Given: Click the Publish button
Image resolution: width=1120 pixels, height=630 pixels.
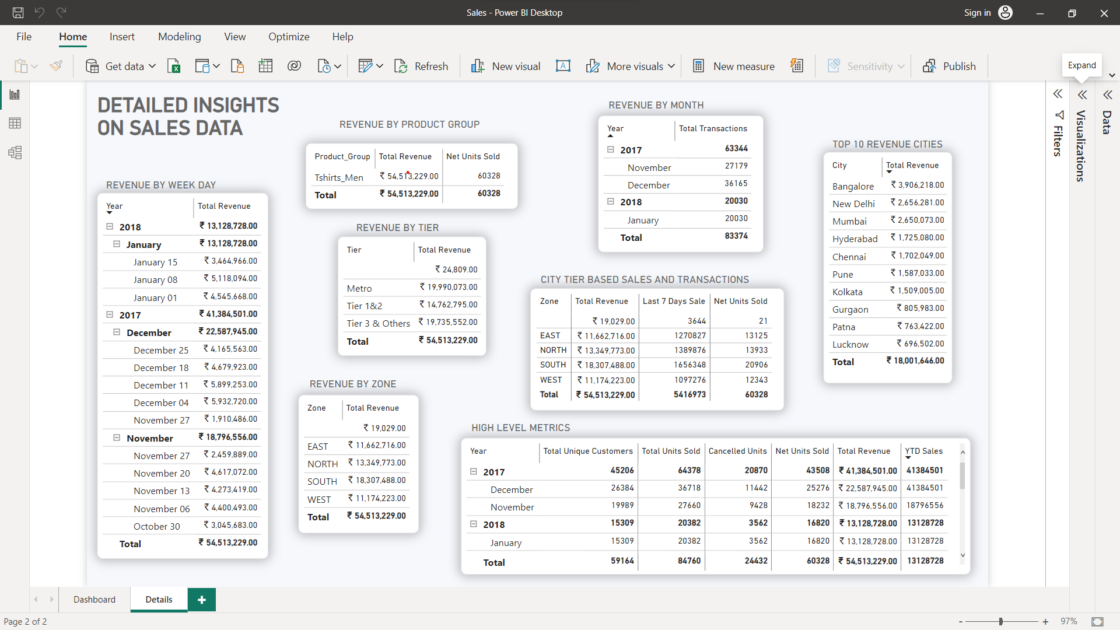Looking at the screenshot, I should tap(950, 66).
